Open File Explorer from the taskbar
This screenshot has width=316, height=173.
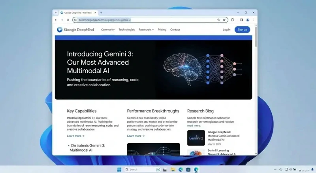pos(173,169)
